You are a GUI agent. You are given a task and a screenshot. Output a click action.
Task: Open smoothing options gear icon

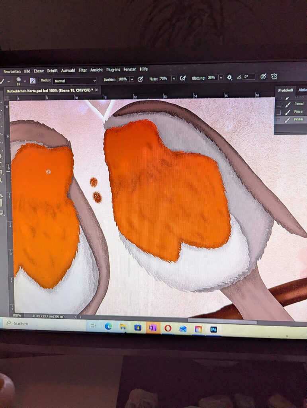coord(229,77)
